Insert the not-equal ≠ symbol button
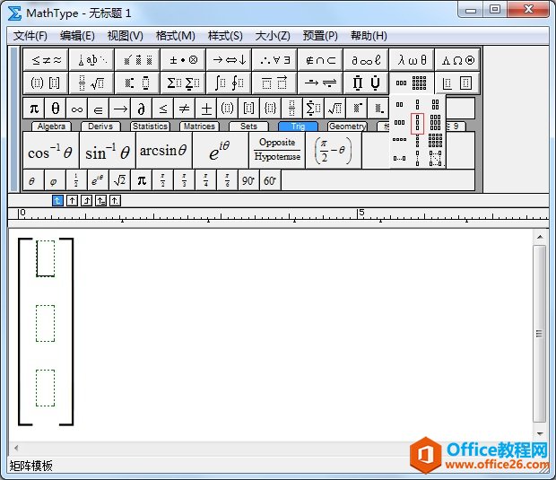Screen dimensions: 556x480 [185, 109]
